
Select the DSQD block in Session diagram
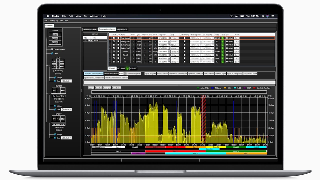tap(55, 35)
